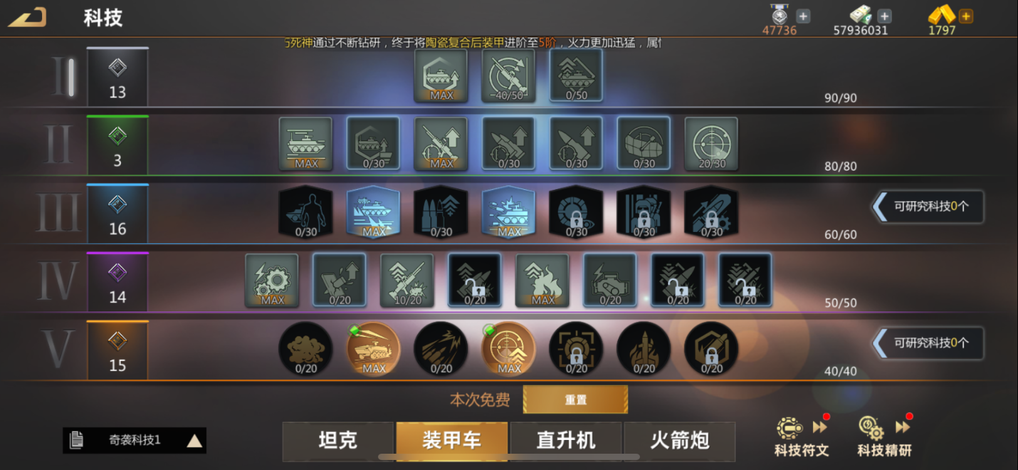Add medals with the plus icon
The height and width of the screenshot is (470, 1018).
803,16
